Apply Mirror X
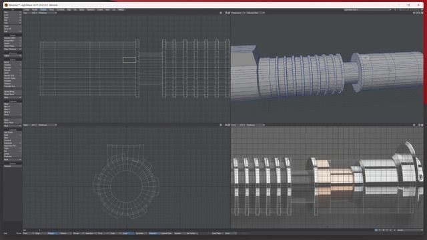 (13, 107)
